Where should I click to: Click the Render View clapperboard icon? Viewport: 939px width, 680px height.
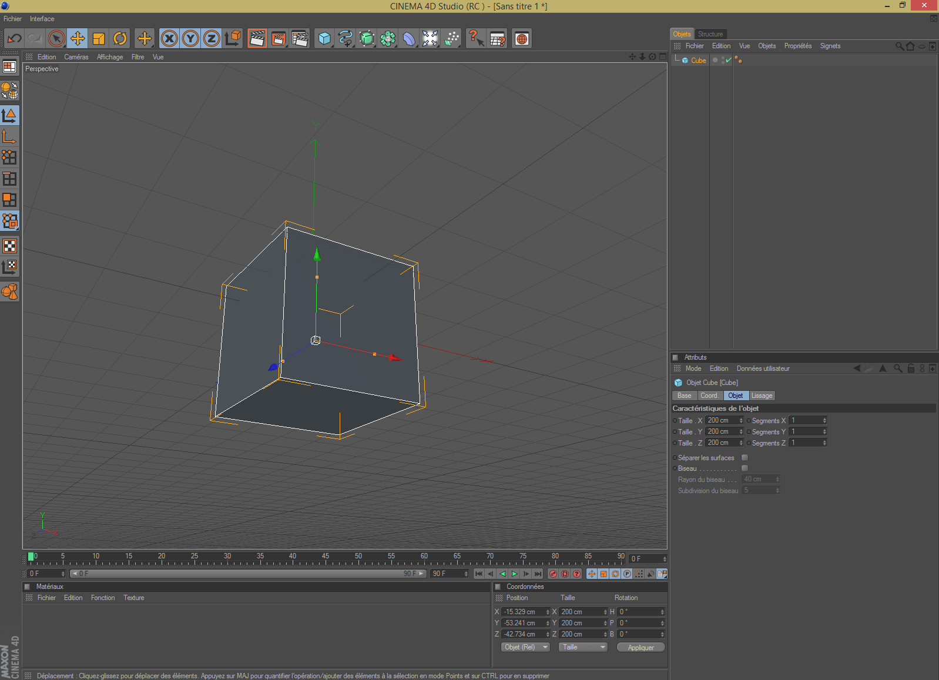tap(257, 39)
